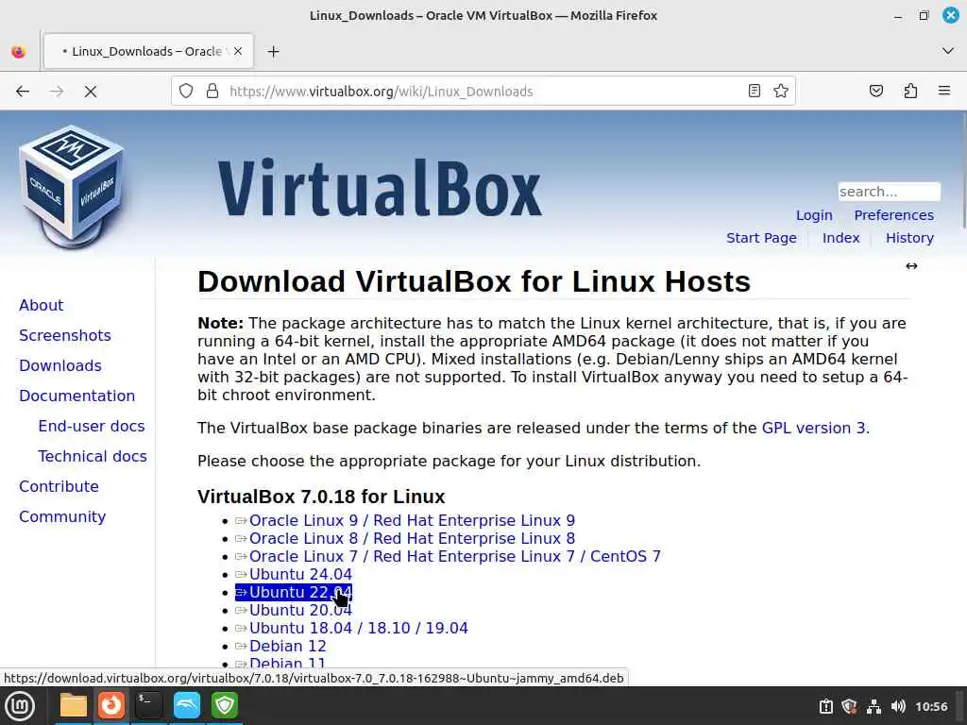Open the security shield tray icon
The width and height of the screenshot is (967, 725).
[x=849, y=706]
